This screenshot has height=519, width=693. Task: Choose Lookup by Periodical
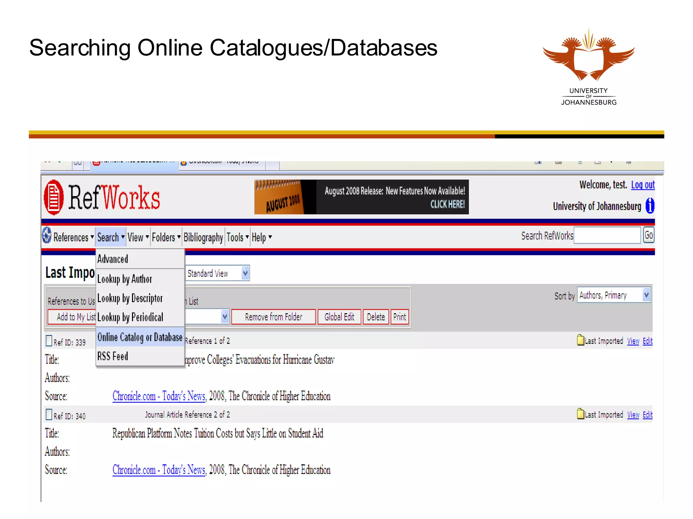pos(140,317)
